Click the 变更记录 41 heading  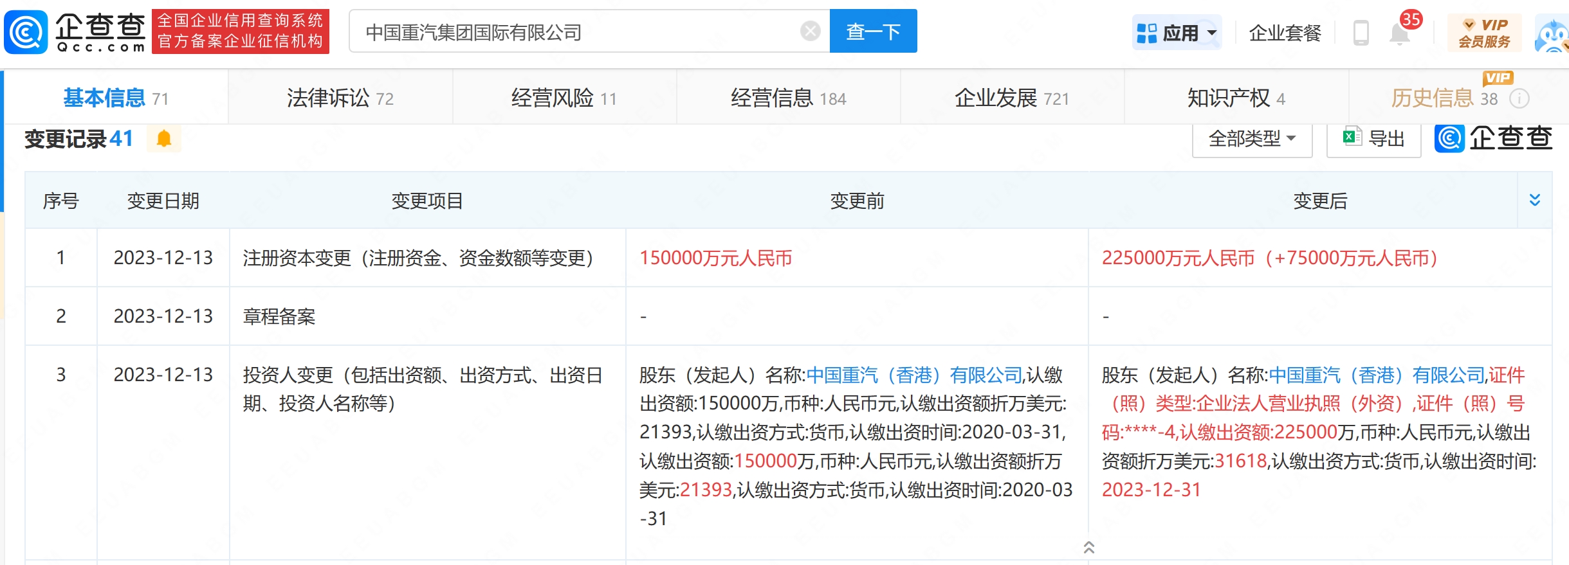tap(78, 139)
